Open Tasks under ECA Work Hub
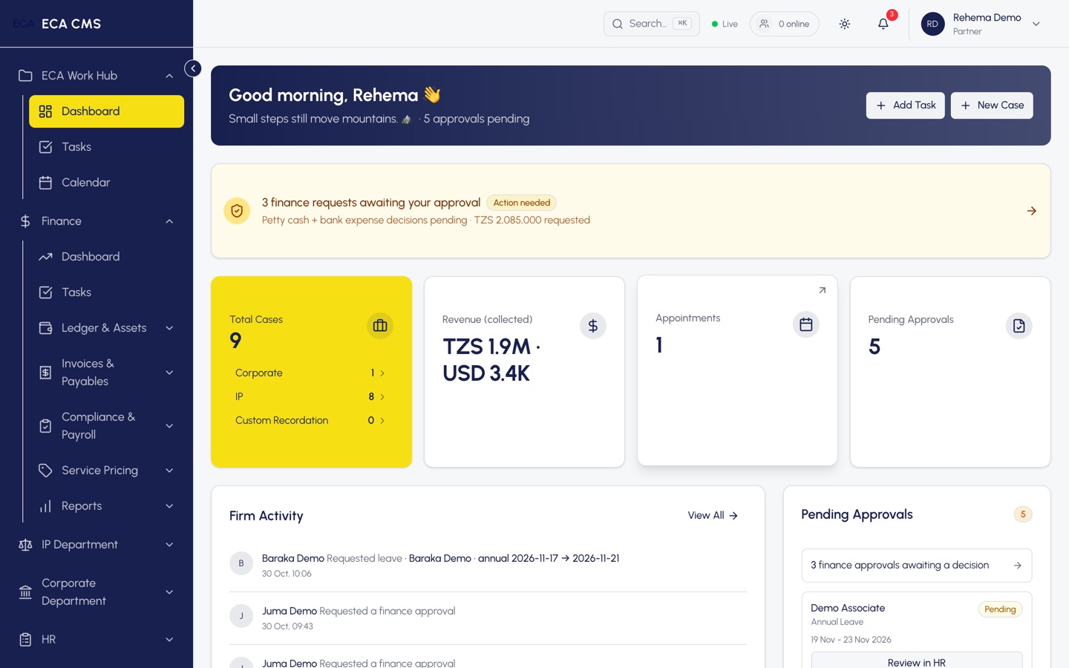Screen dimensions: 1069x668 [106, 147]
